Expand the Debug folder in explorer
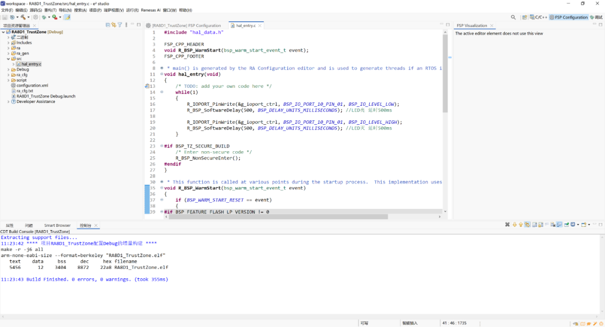This screenshot has height=327, width=605. [x=8, y=70]
